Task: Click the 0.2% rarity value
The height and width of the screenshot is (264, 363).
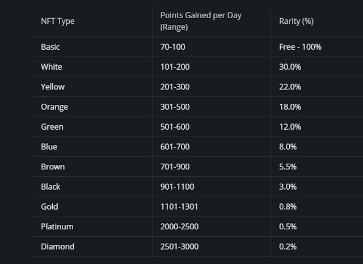Action: click(288, 246)
